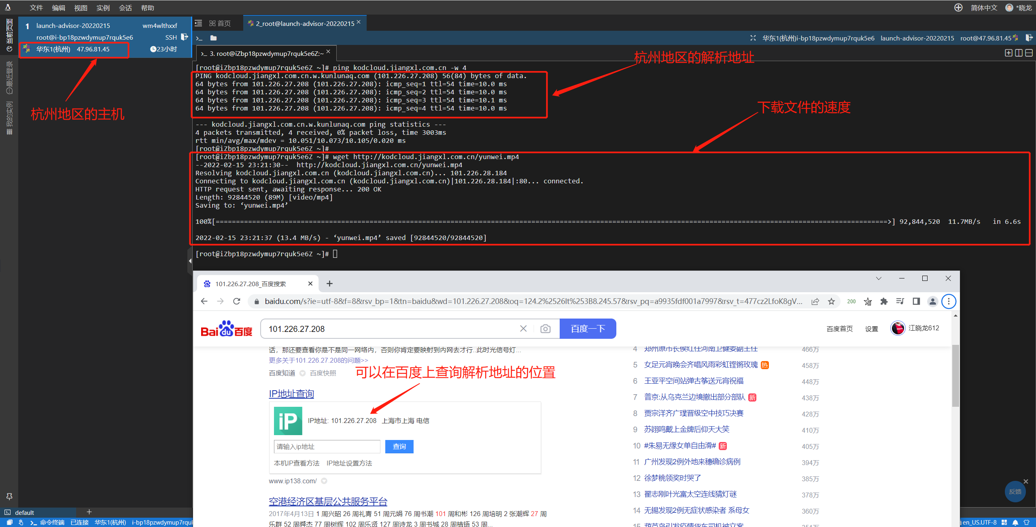Open the Baidu 设置 link

pyautogui.click(x=872, y=329)
